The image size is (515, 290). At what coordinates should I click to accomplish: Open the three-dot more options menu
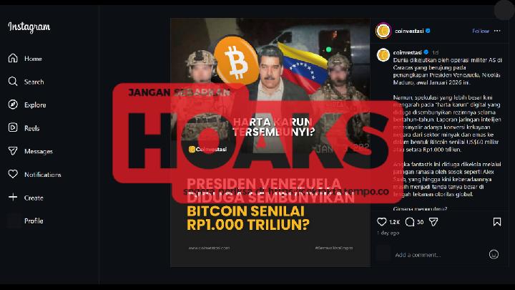(497, 31)
